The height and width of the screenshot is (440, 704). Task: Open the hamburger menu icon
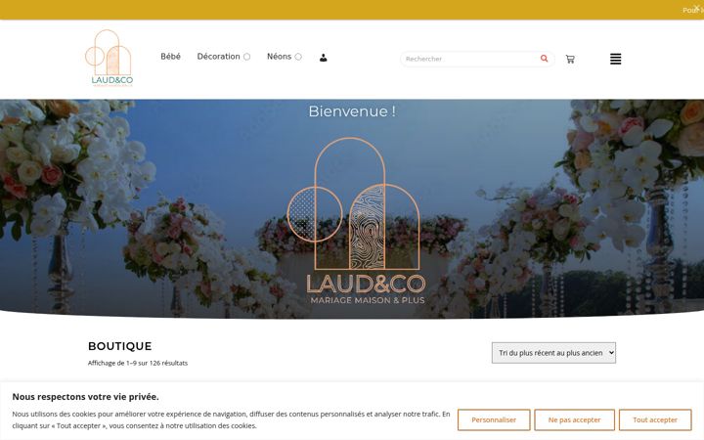point(616,59)
